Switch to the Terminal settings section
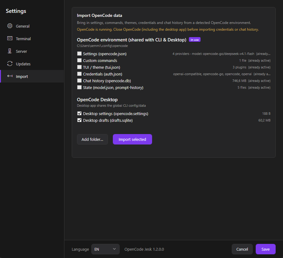This screenshot has width=283, height=258. (x=32, y=39)
